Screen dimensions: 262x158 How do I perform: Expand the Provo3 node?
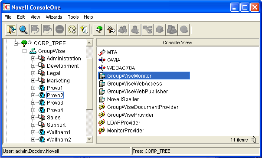coord(33,102)
